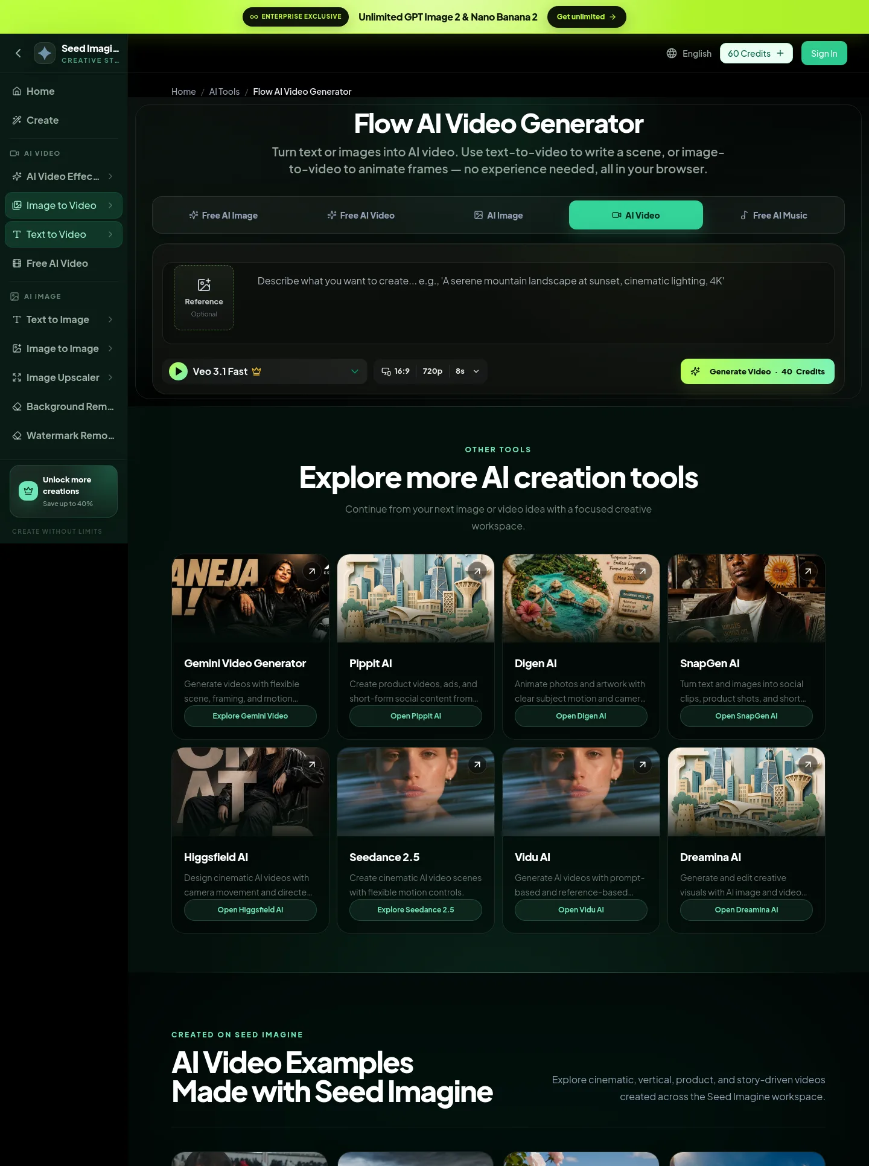The image size is (869, 1166).
Task: Click Open SnapGen AI button
Action: 746,716
